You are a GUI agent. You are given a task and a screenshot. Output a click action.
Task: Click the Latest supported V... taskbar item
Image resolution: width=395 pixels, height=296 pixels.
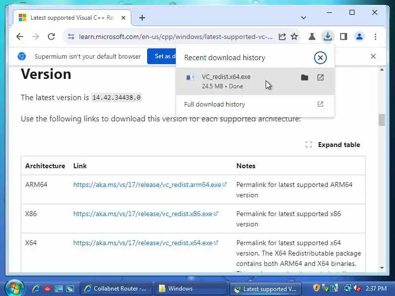pyautogui.click(x=266, y=289)
